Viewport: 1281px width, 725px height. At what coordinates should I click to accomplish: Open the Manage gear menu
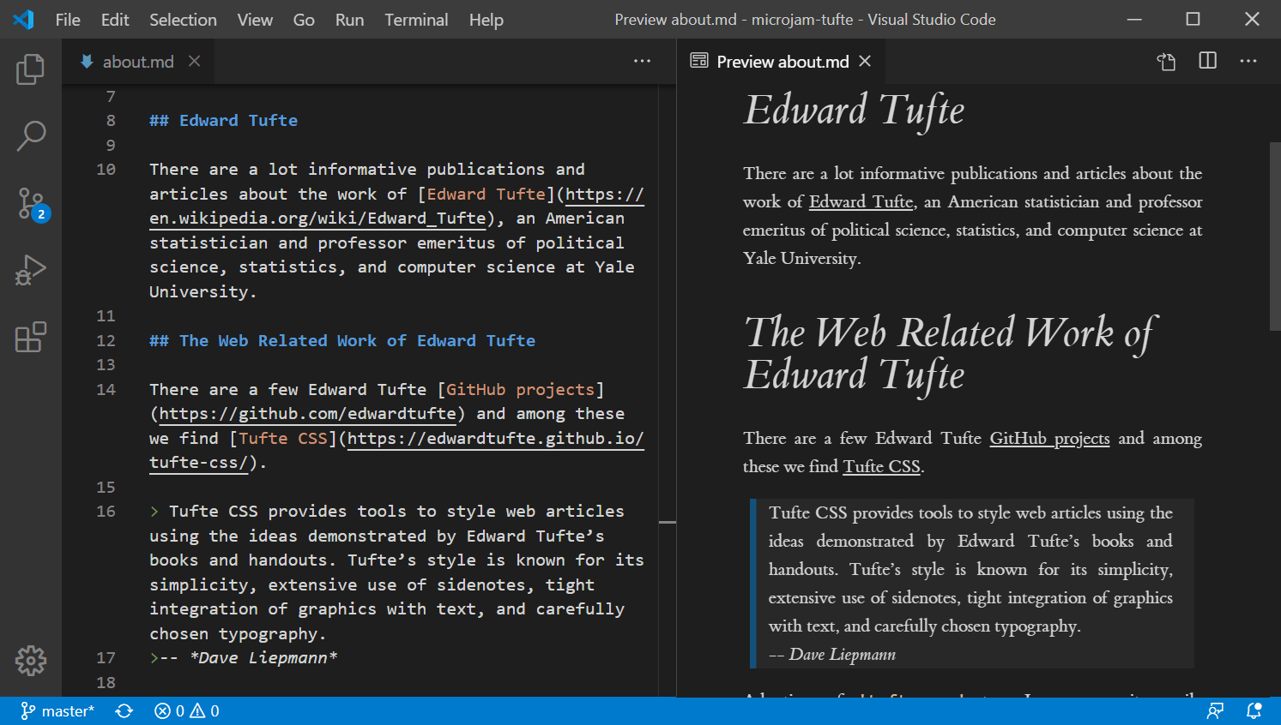(x=31, y=660)
